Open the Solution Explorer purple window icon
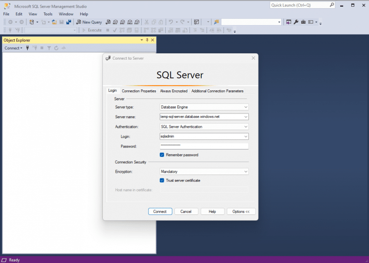This screenshot has width=369, height=263. coord(289,22)
